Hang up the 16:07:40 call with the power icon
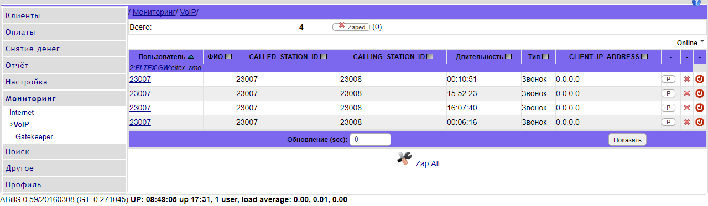Viewport: 708px width, 206px height. coord(699,108)
